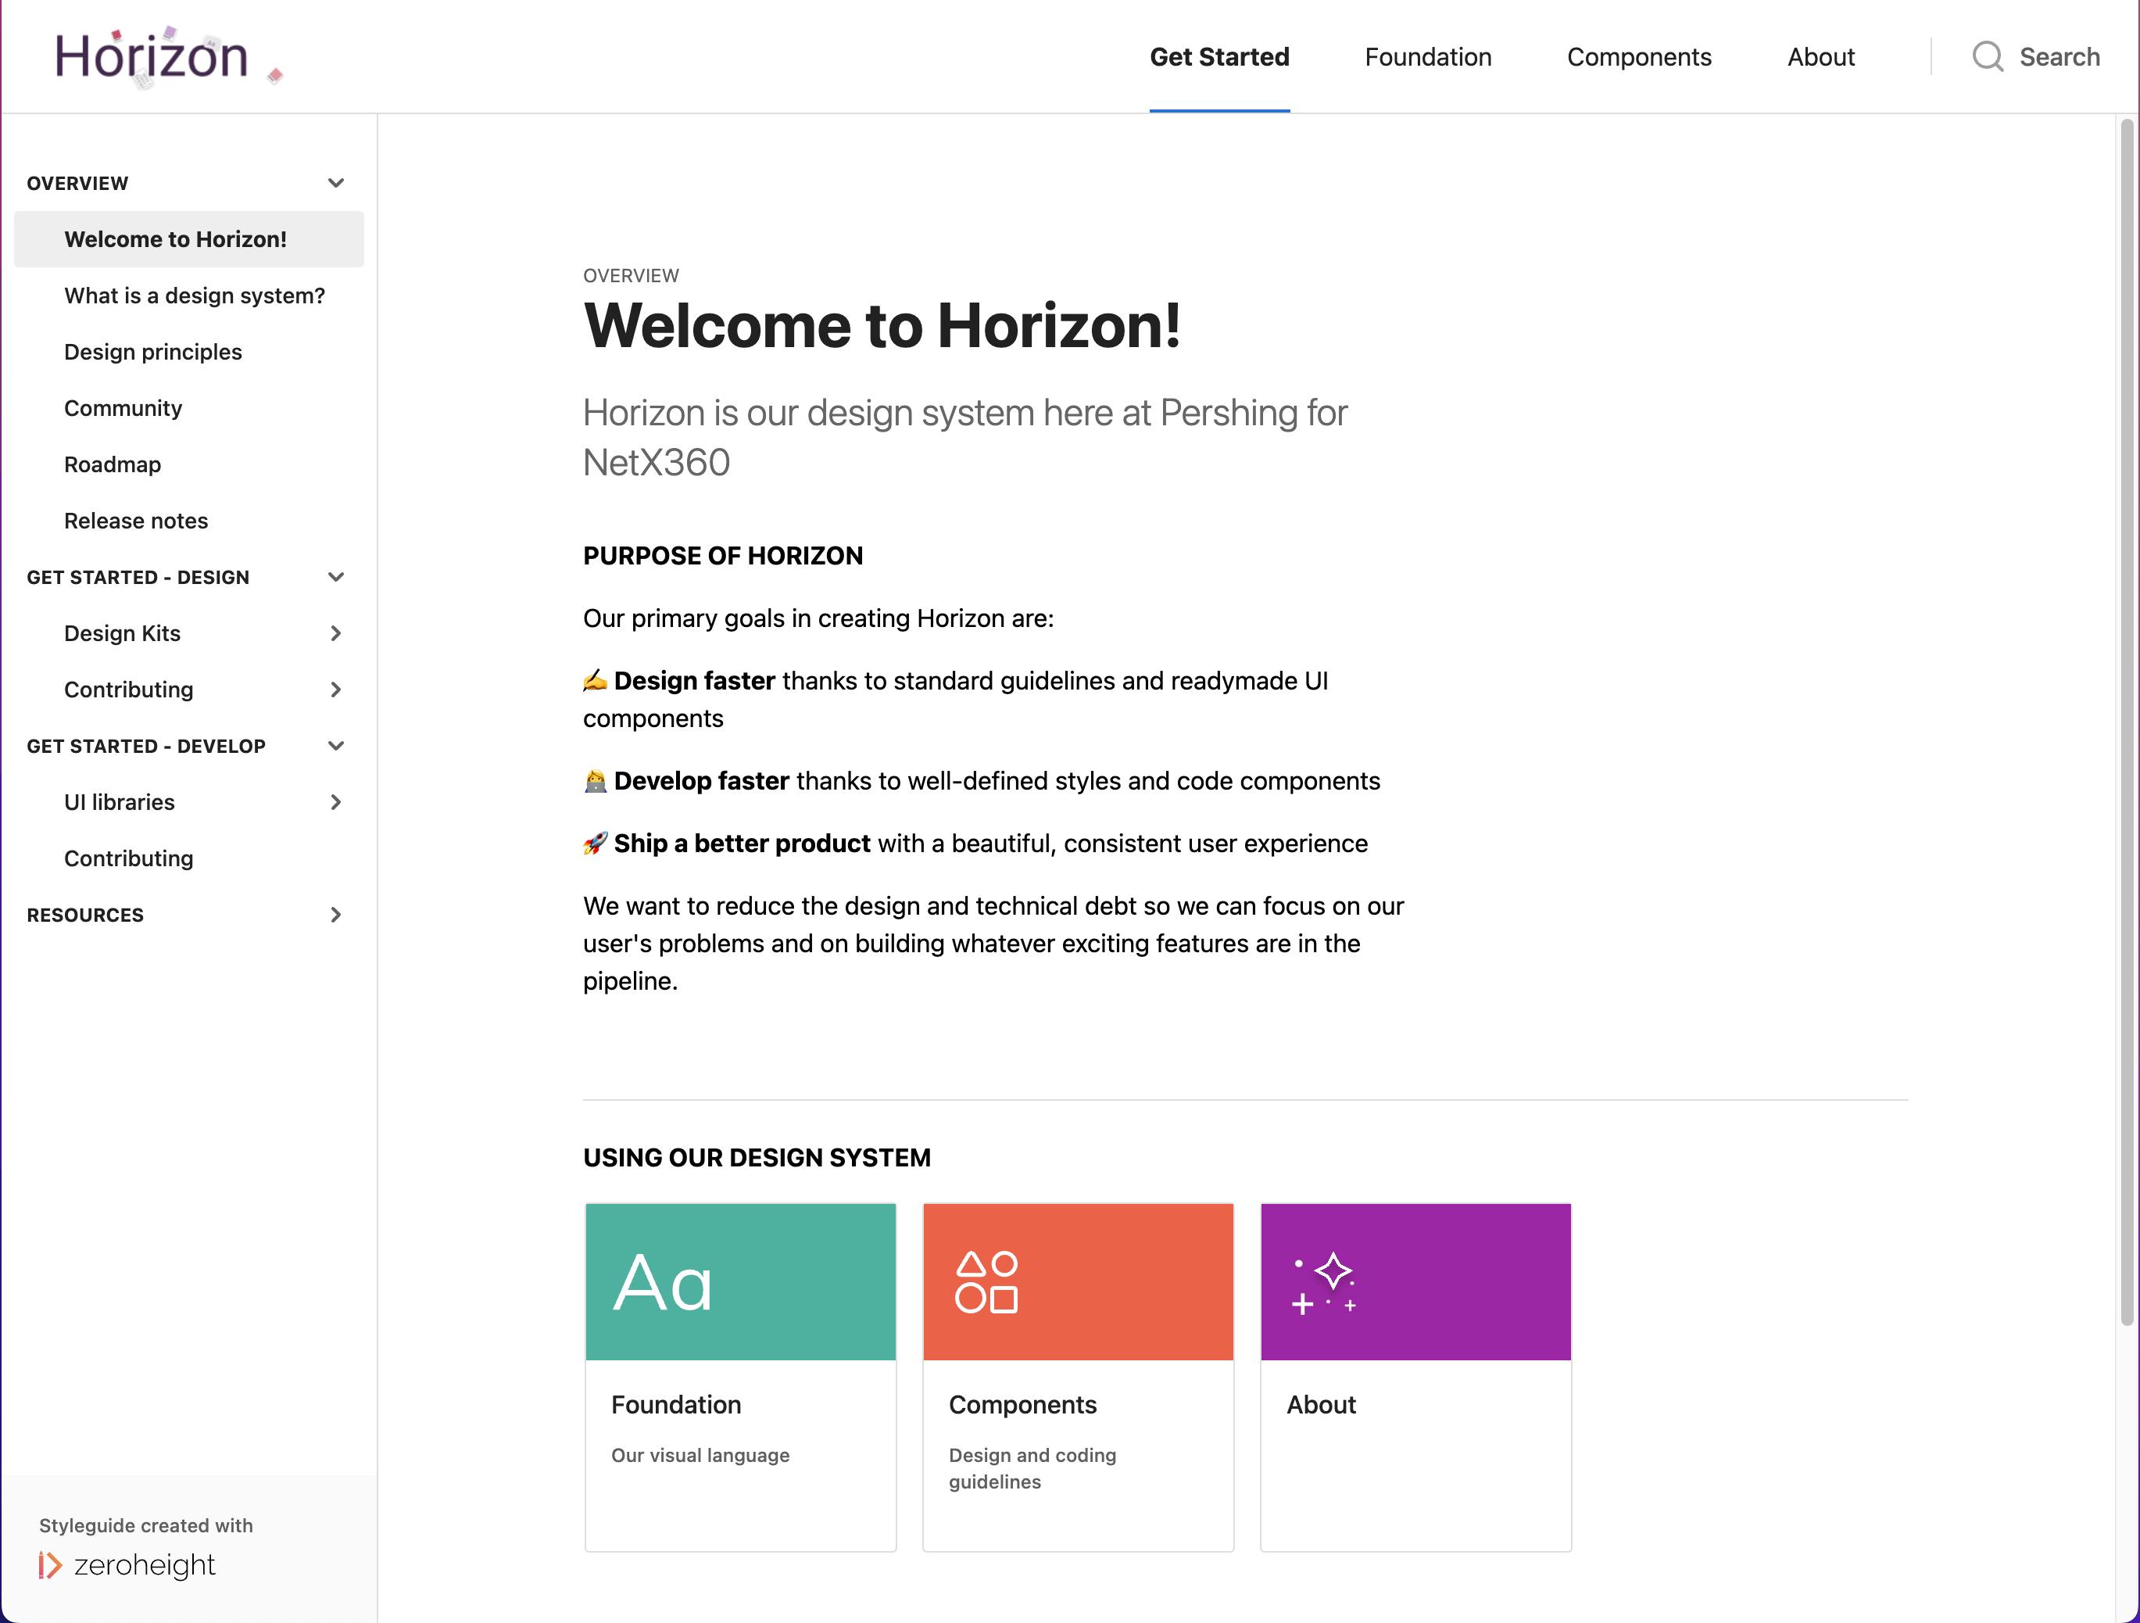The image size is (2140, 1623).
Task: Click the 'Ship a better product' text
Action: 742,843
